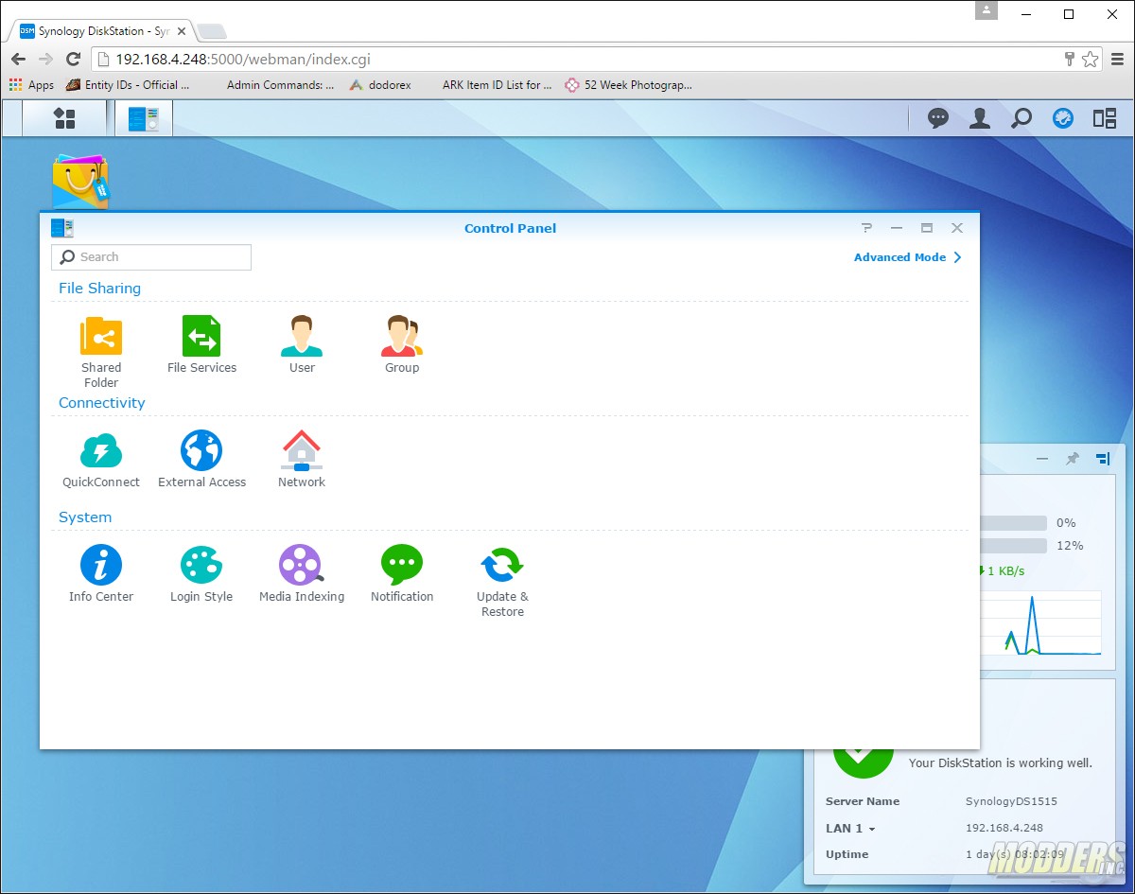Open the DSM Pilot View icon
Image resolution: width=1135 pixels, height=894 pixels.
tap(1105, 118)
